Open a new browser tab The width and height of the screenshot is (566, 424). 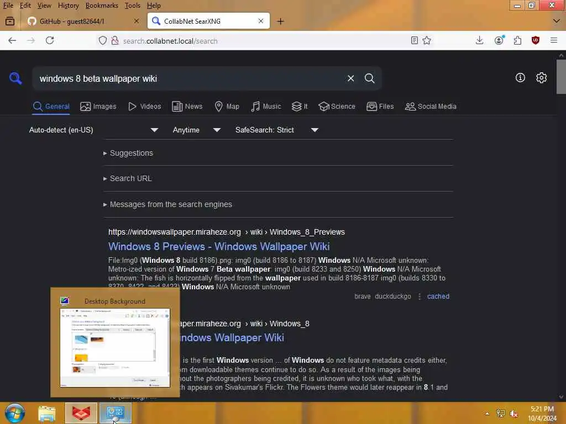coord(280,22)
